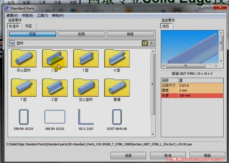Maximize the Standard Parts window
The width and height of the screenshot is (229, 163).
[x=210, y=7]
